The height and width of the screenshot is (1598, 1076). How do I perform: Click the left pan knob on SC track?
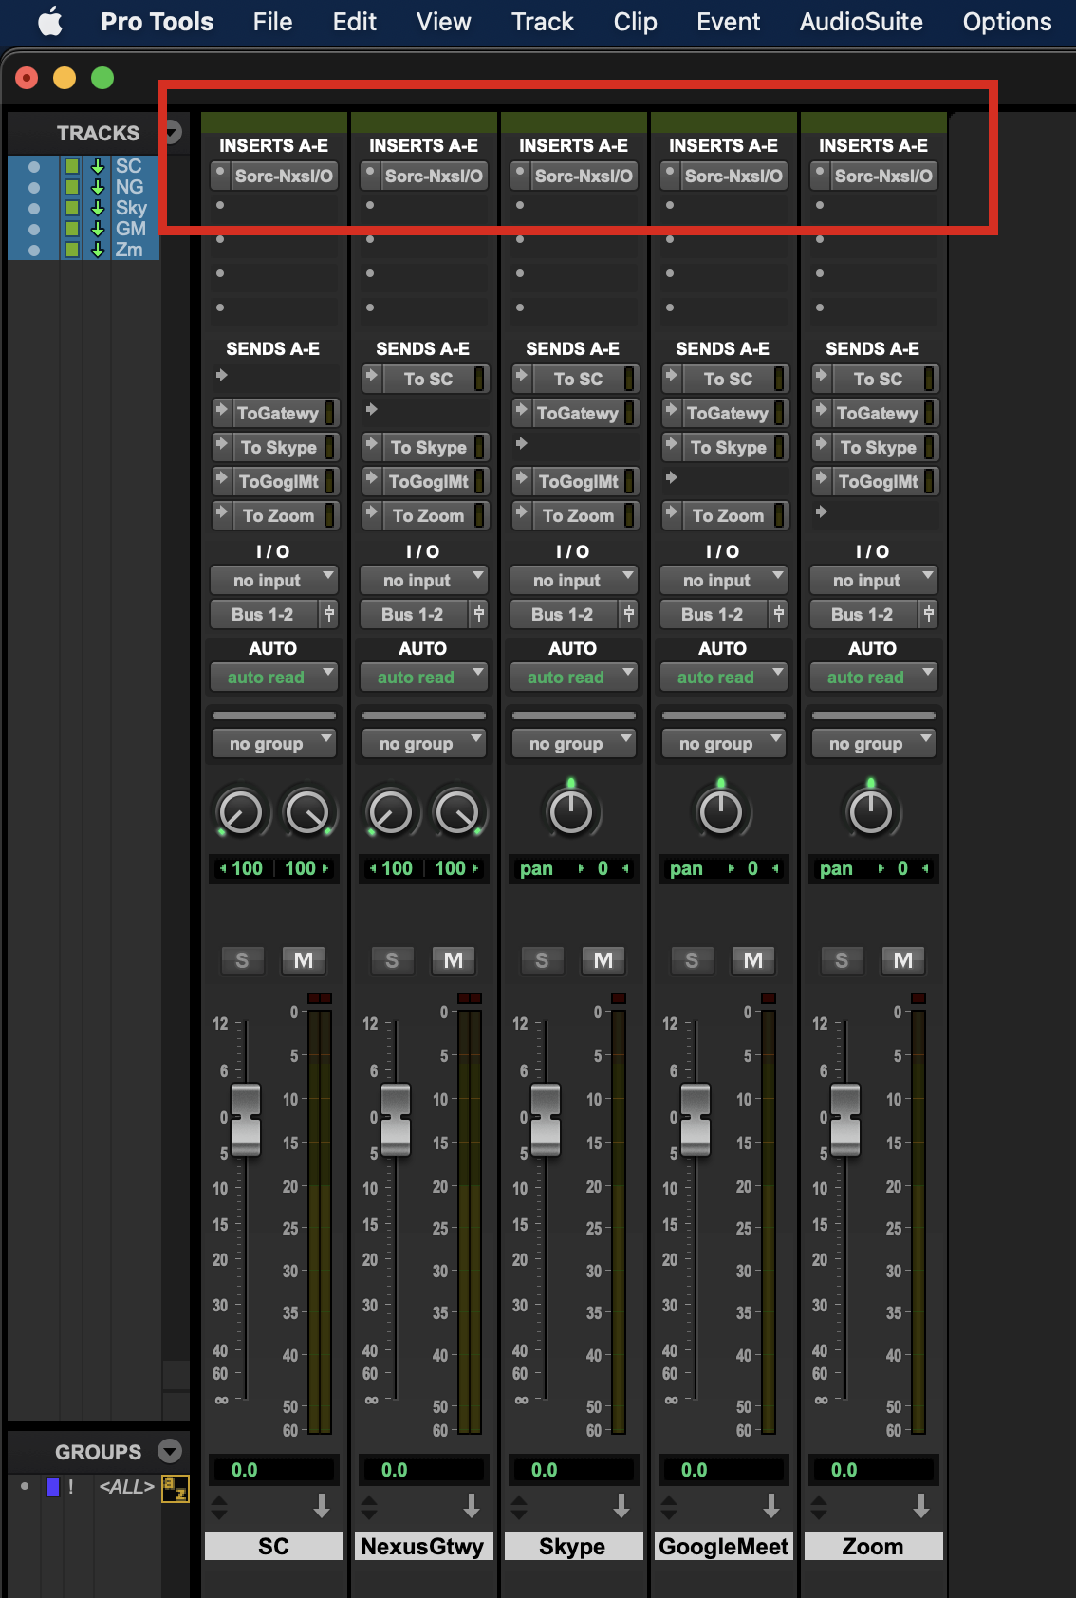point(240,813)
